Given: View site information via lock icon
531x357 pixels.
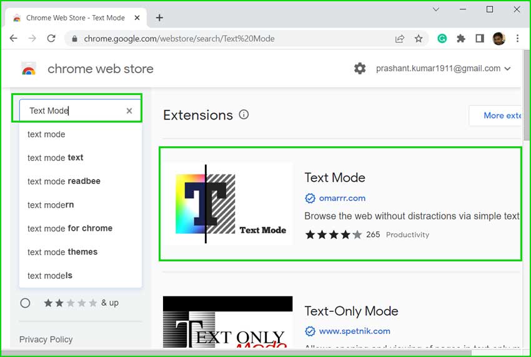Looking at the screenshot, I should [75, 39].
